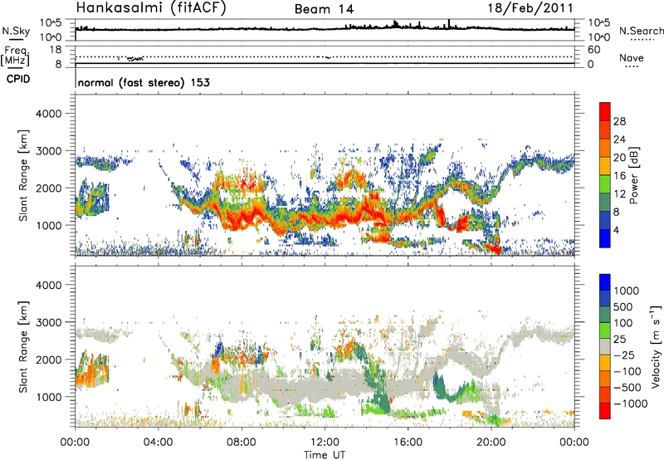Click the "20:00" time tick label
664x460 pixels.
point(491,443)
